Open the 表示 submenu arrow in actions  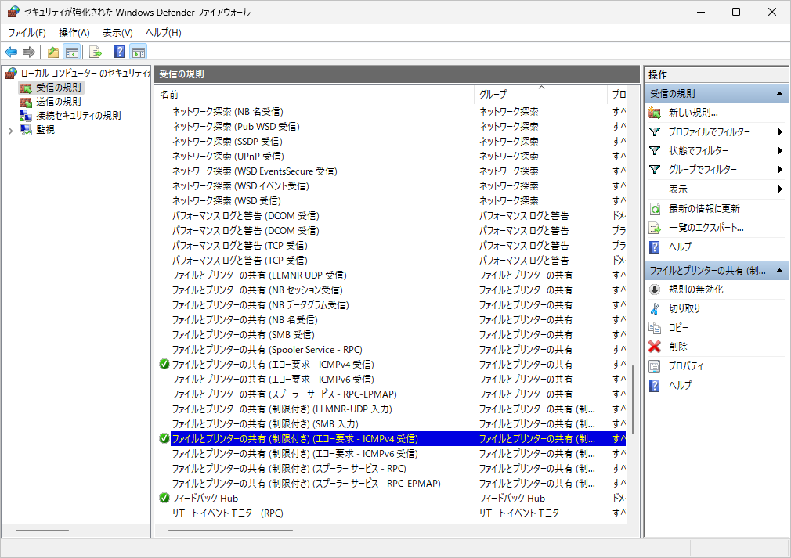(x=780, y=189)
